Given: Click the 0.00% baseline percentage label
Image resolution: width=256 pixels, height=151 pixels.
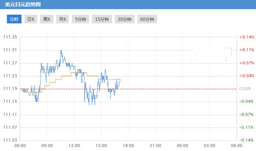Looking at the screenshot, I should click(245, 88).
